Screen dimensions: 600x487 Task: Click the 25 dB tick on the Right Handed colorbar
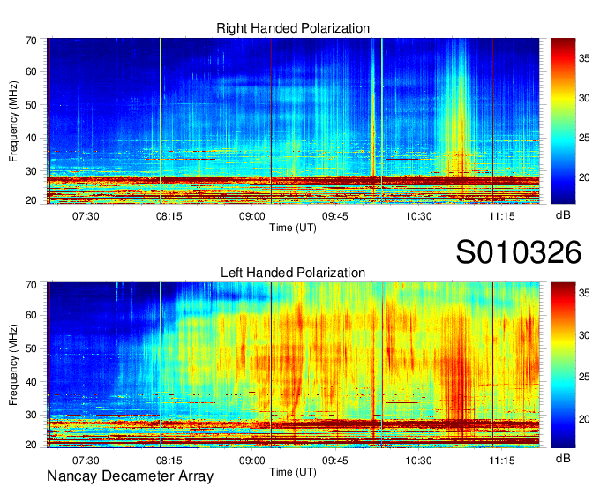tap(584, 138)
